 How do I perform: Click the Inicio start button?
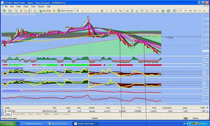coord(8,123)
